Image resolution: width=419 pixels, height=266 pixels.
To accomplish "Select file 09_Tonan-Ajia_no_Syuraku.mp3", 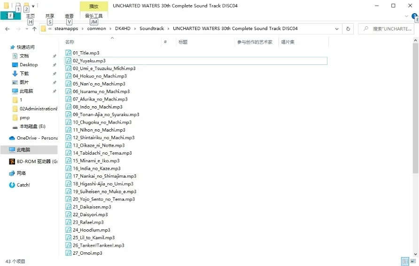I will point(106,115).
